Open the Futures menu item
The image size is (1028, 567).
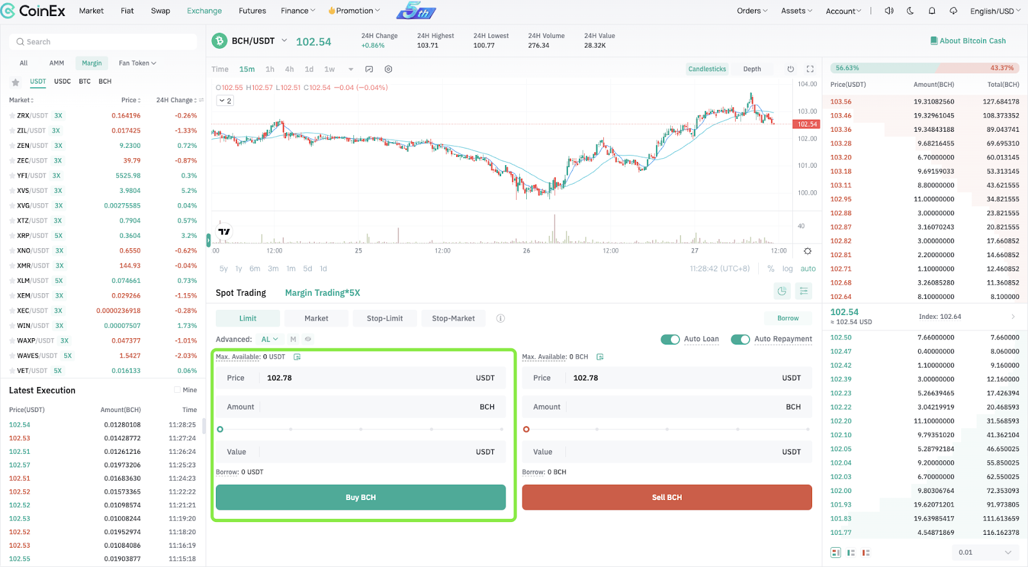(x=253, y=11)
